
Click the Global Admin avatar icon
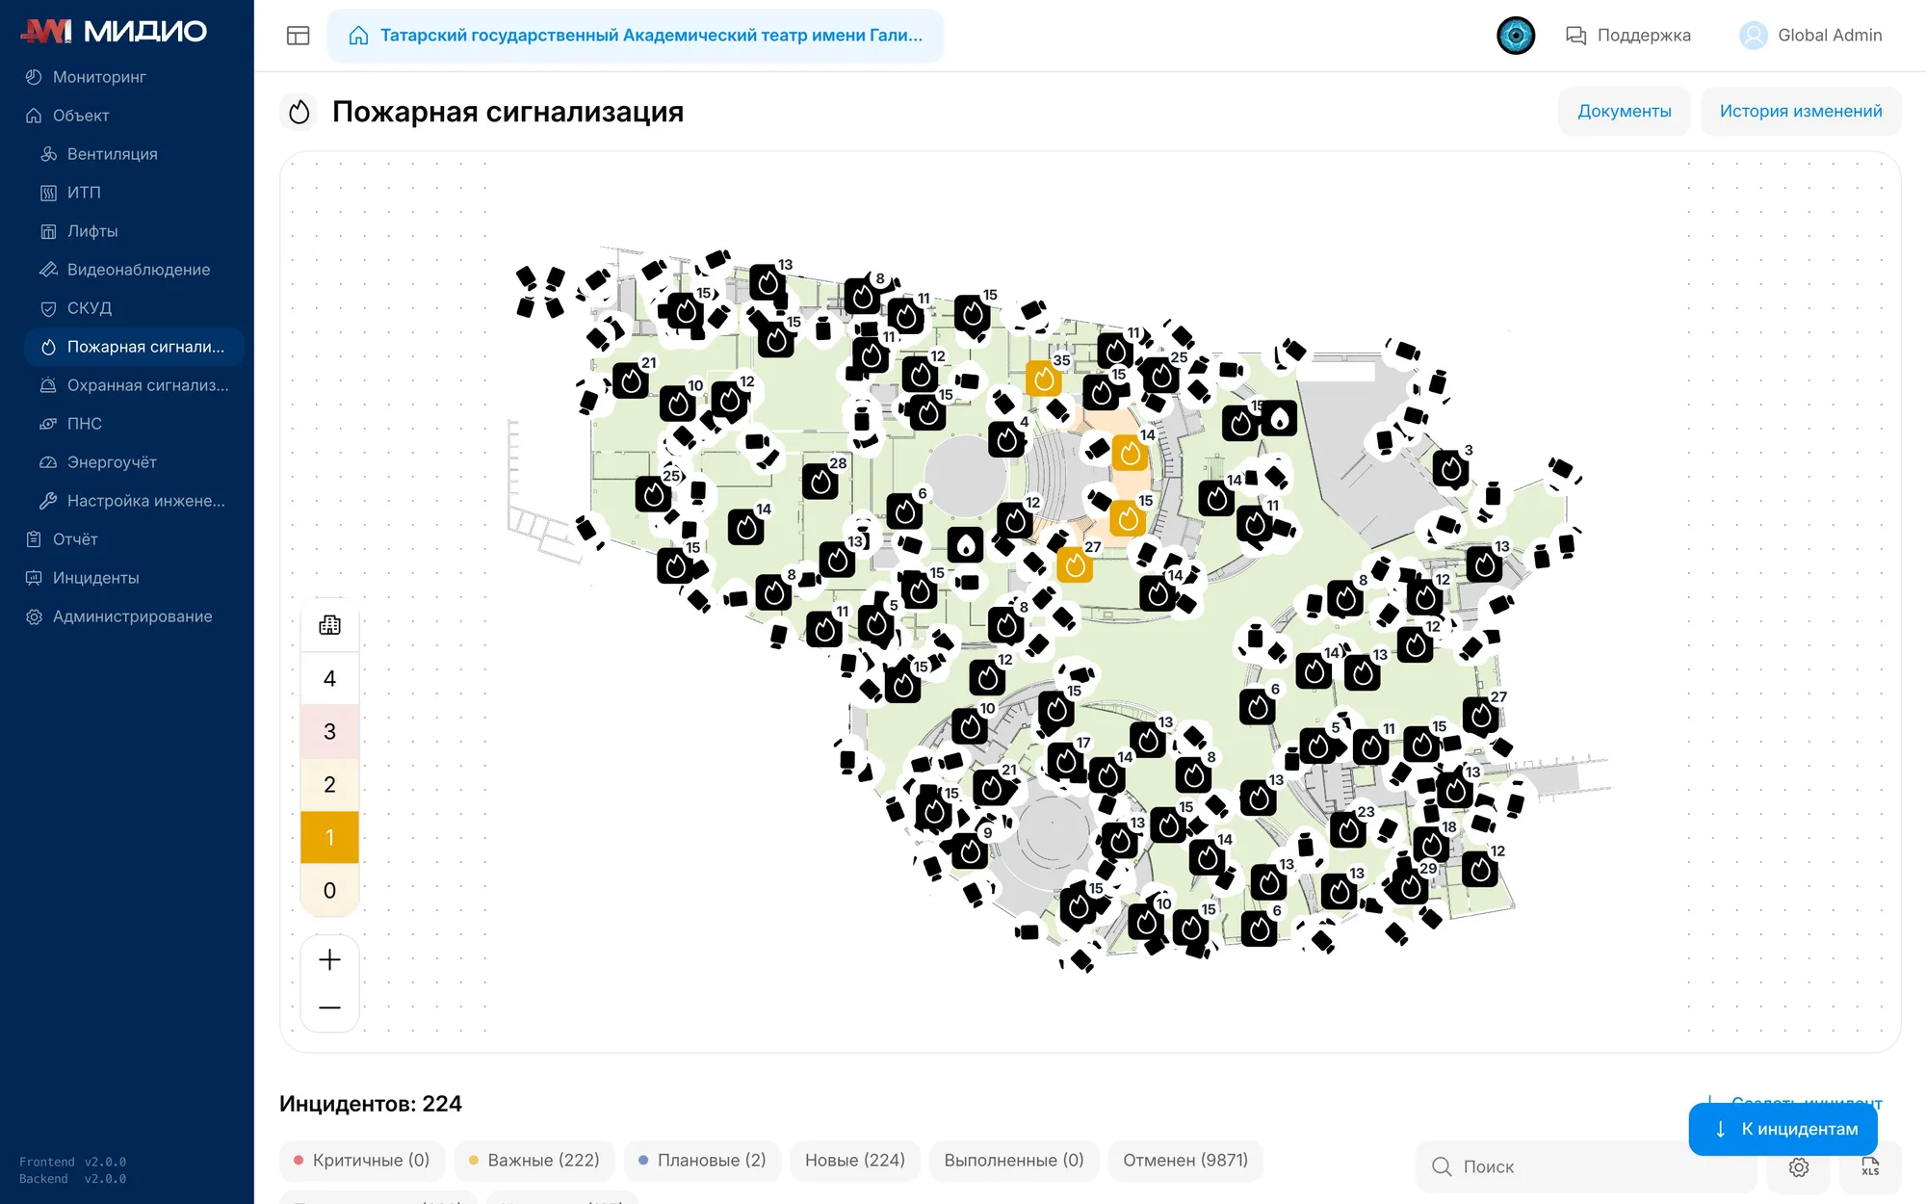pyautogui.click(x=1754, y=36)
